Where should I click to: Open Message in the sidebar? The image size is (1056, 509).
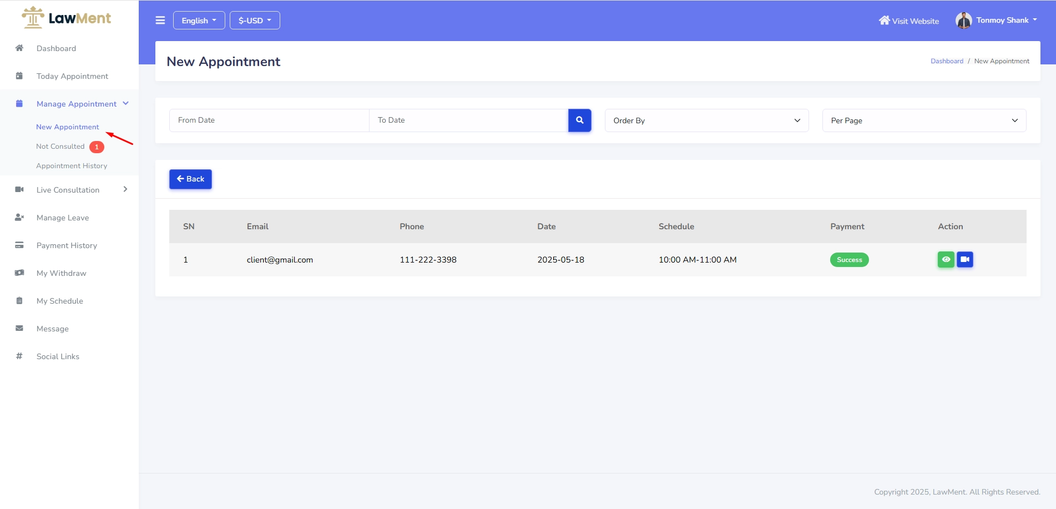(53, 329)
